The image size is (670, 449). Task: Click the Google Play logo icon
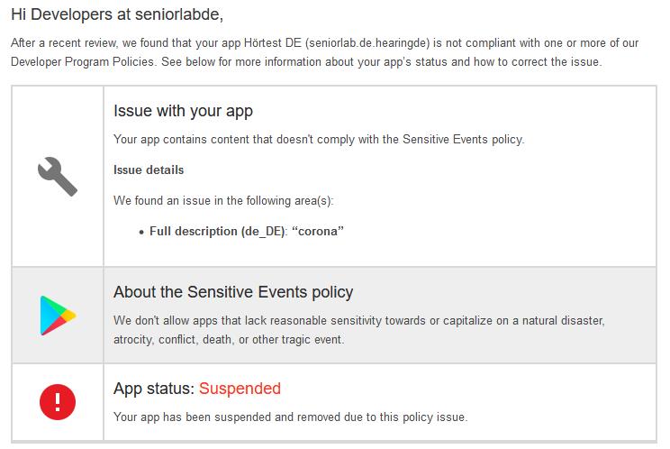tap(58, 315)
